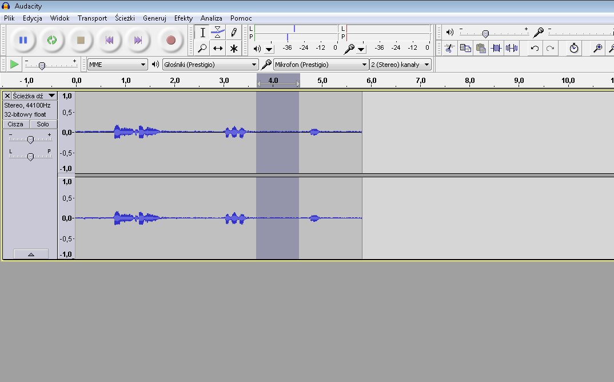Image resolution: width=614 pixels, height=382 pixels.
Task: Select the Envelope tool
Action: (x=218, y=33)
